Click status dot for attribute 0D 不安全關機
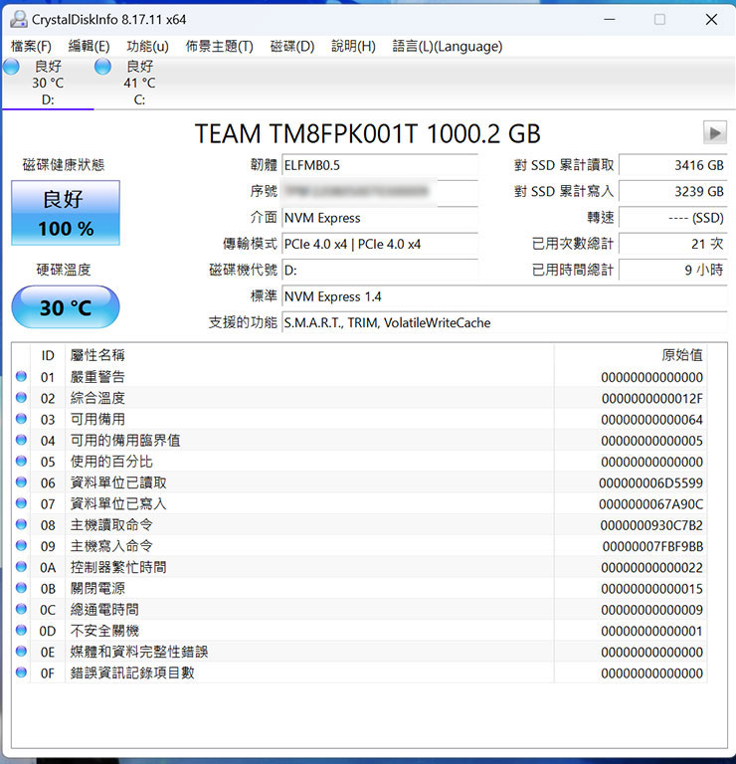Image resolution: width=736 pixels, height=764 pixels. 21,630
